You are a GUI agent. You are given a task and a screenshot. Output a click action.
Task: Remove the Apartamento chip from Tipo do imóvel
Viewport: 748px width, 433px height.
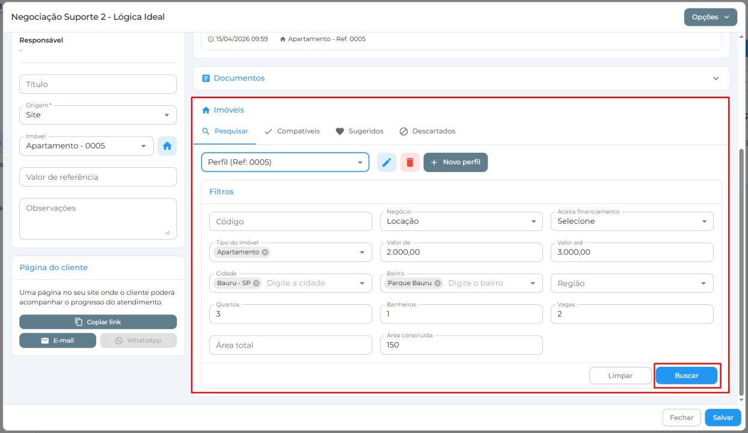(265, 252)
